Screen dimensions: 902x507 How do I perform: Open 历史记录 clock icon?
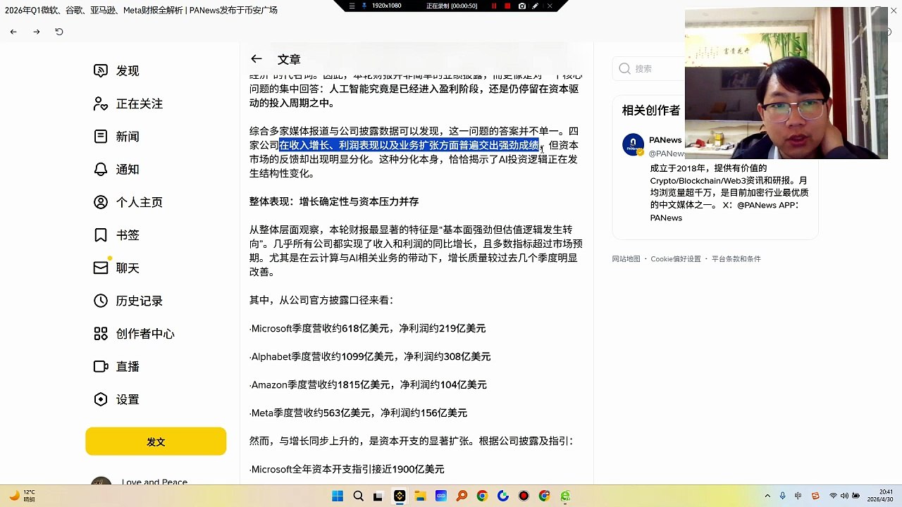tap(101, 301)
